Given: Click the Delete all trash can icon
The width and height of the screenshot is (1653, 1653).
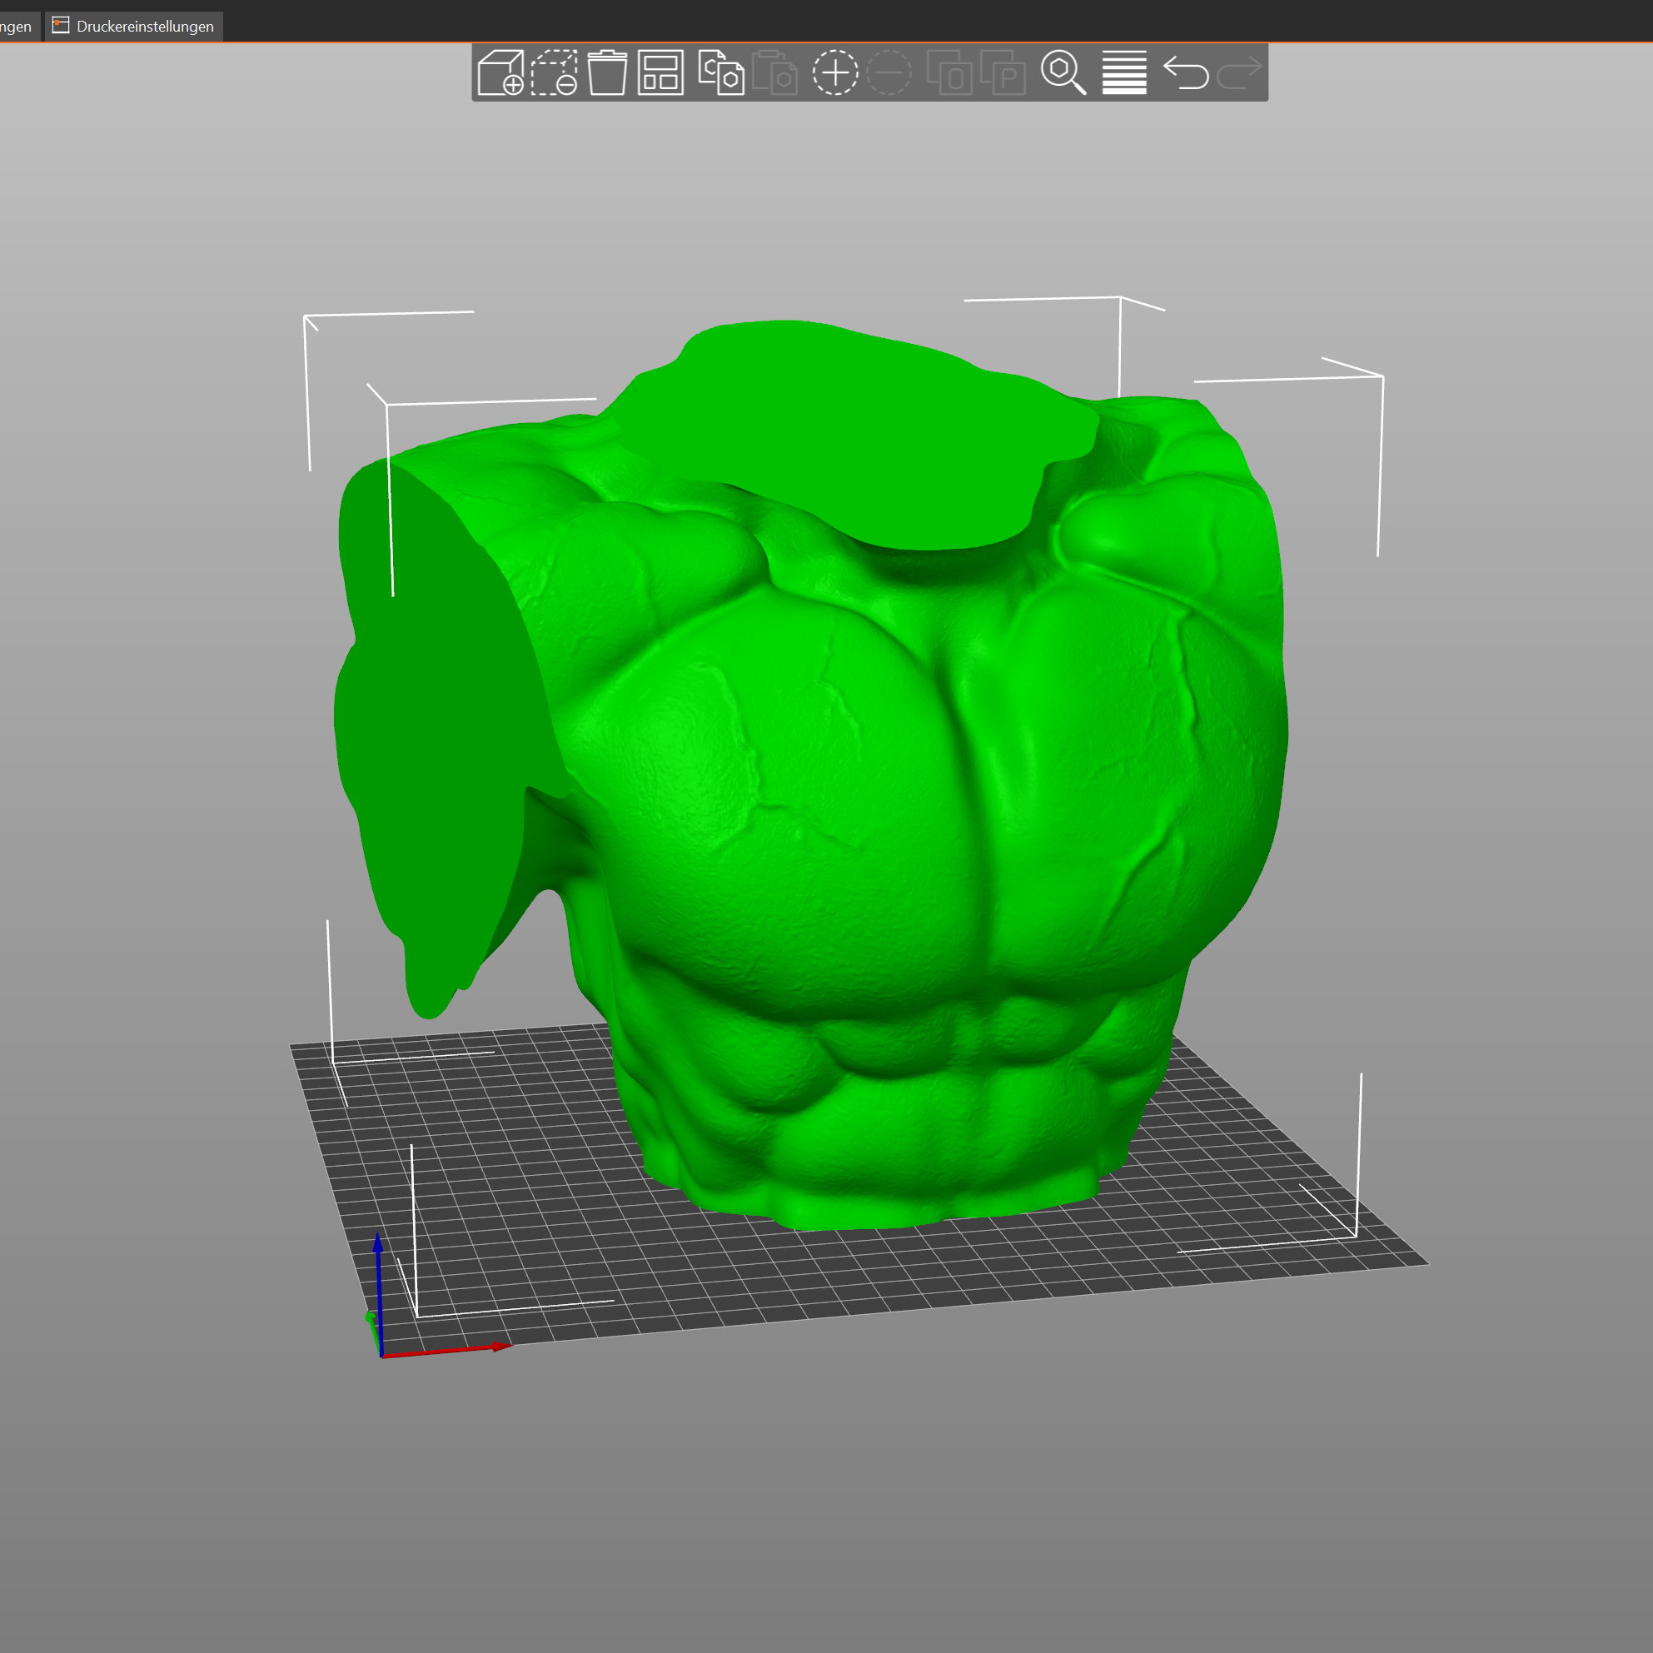Looking at the screenshot, I should pyautogui.click(x=607, y=72).
